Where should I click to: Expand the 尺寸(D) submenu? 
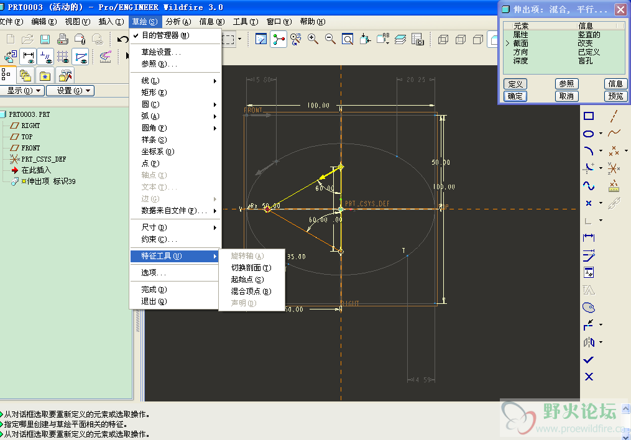[175, 227]
